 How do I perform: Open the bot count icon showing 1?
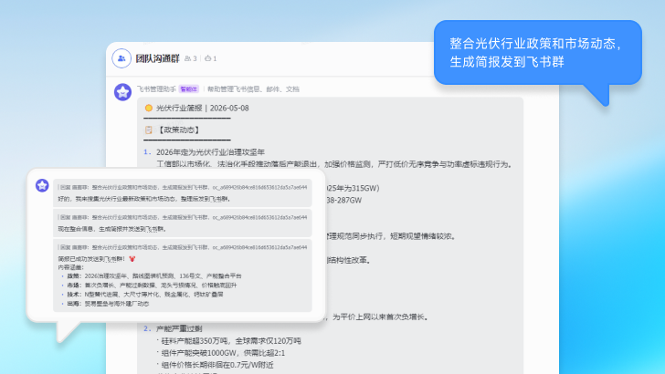(x=208, y=58)
